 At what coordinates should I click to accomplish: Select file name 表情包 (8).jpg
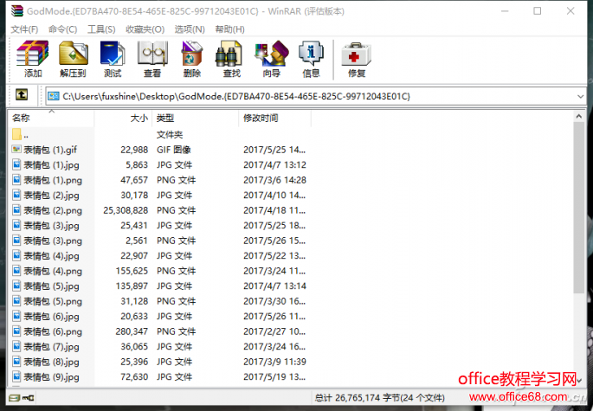click(x=51, y=362)
